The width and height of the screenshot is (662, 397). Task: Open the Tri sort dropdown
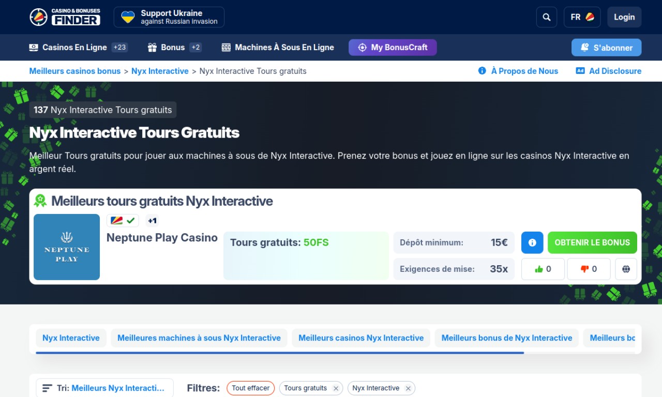[x=104, y=388]
